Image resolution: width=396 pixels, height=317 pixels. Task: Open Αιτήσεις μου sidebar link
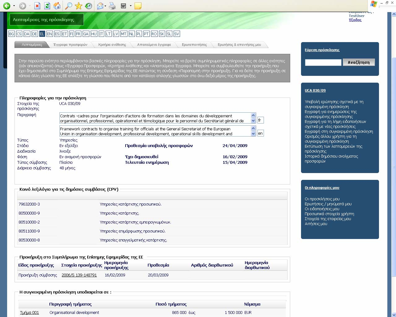pos(316,224)
